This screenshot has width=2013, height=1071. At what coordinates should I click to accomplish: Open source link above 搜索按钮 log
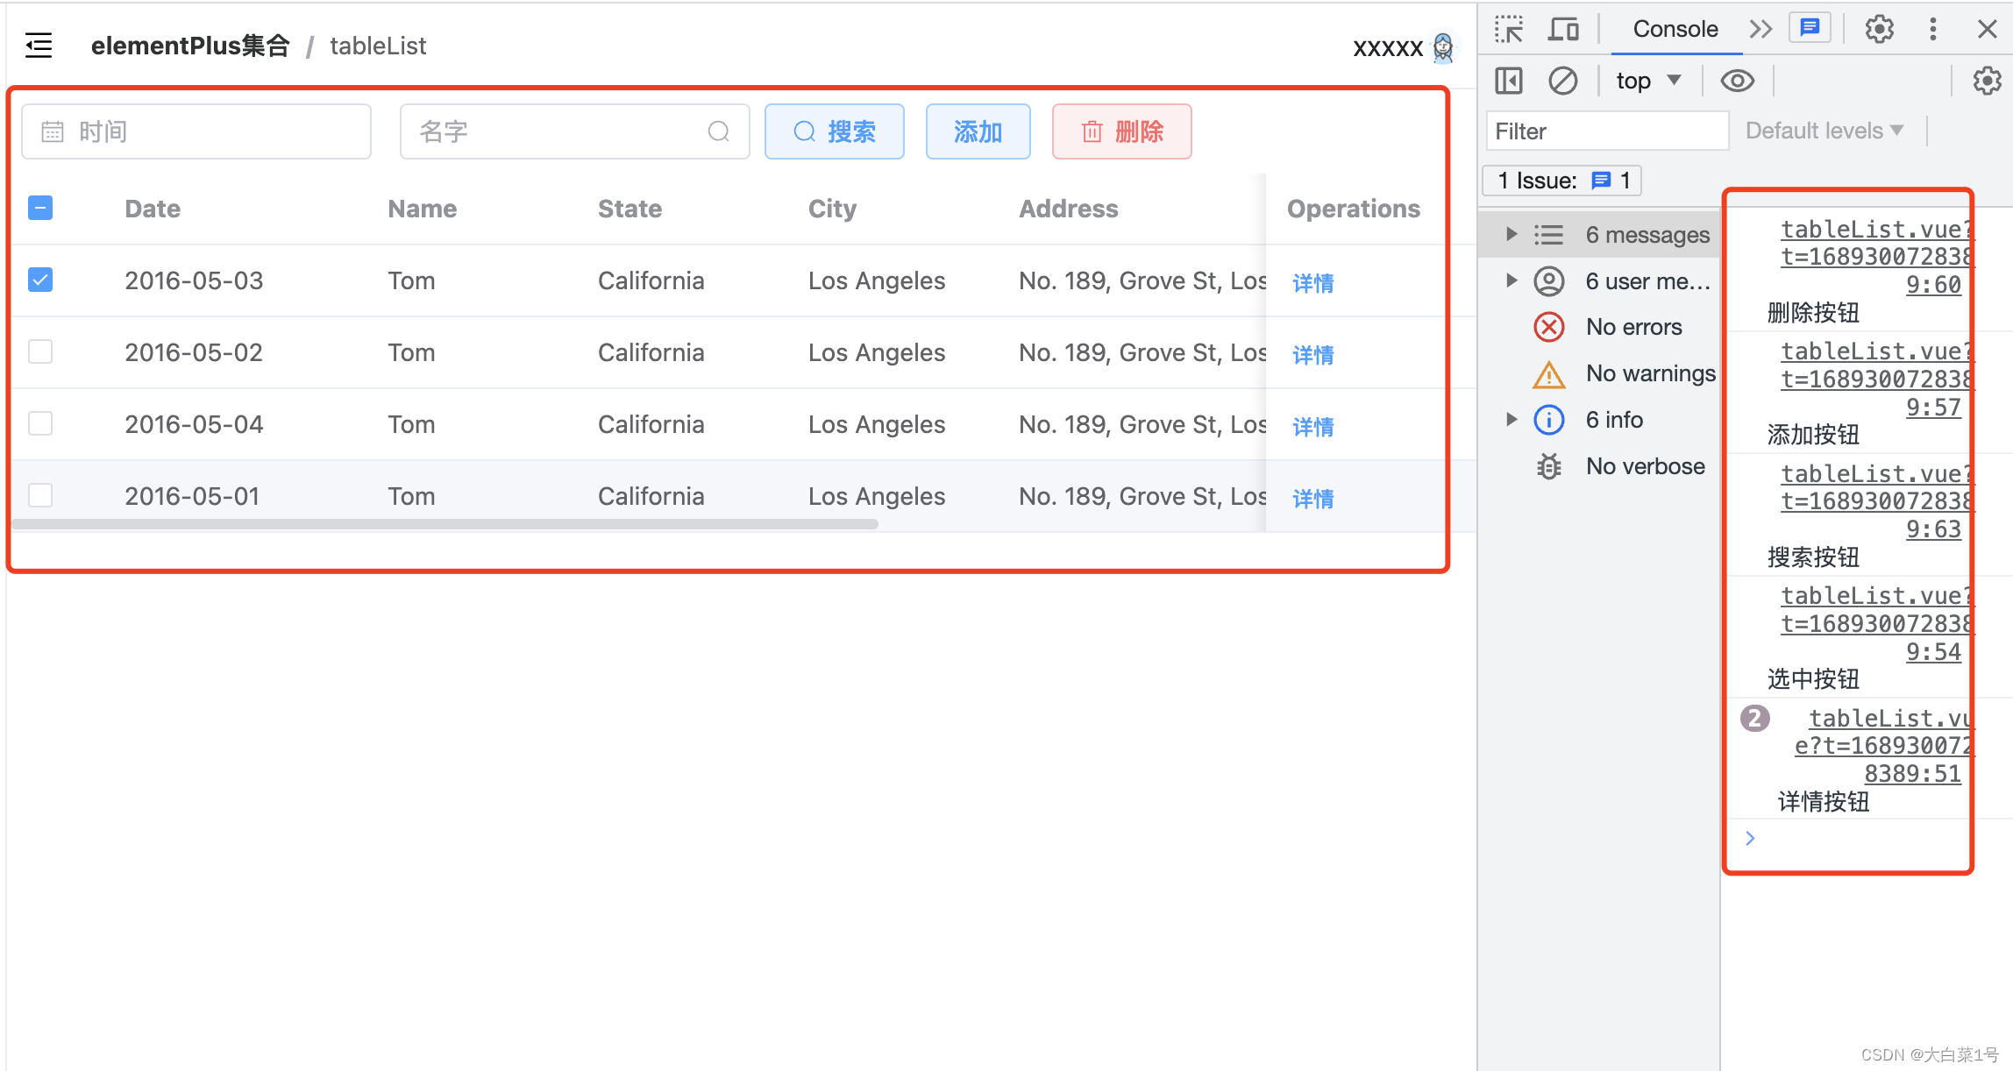pyautogui.click(x=1876, y=501)
